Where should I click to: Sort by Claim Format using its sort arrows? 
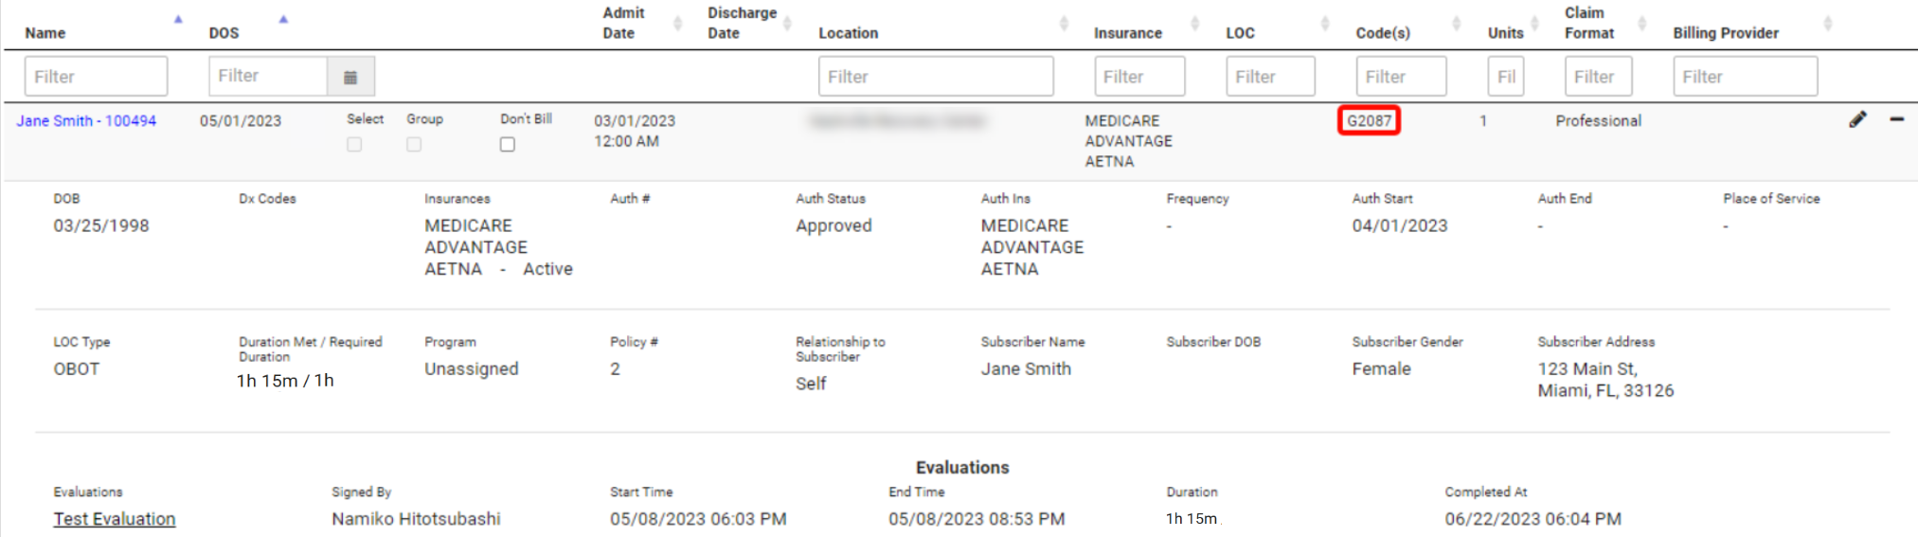(1641, 24)
